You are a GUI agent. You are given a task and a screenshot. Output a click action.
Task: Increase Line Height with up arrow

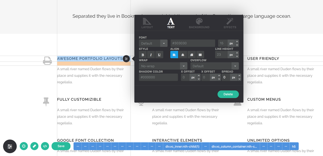[237, 53]
